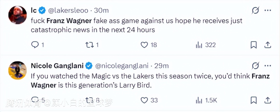The height and width of the screenshot is (112, 280).
Task: Bookmark Nicole Ganglani's tweet
Action: [x=254, y=100]
